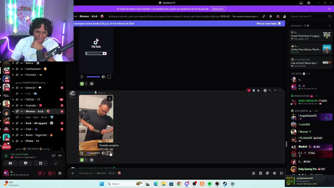
Task: Toggle noise suppression in voice panel
Action: click(53, 156)
